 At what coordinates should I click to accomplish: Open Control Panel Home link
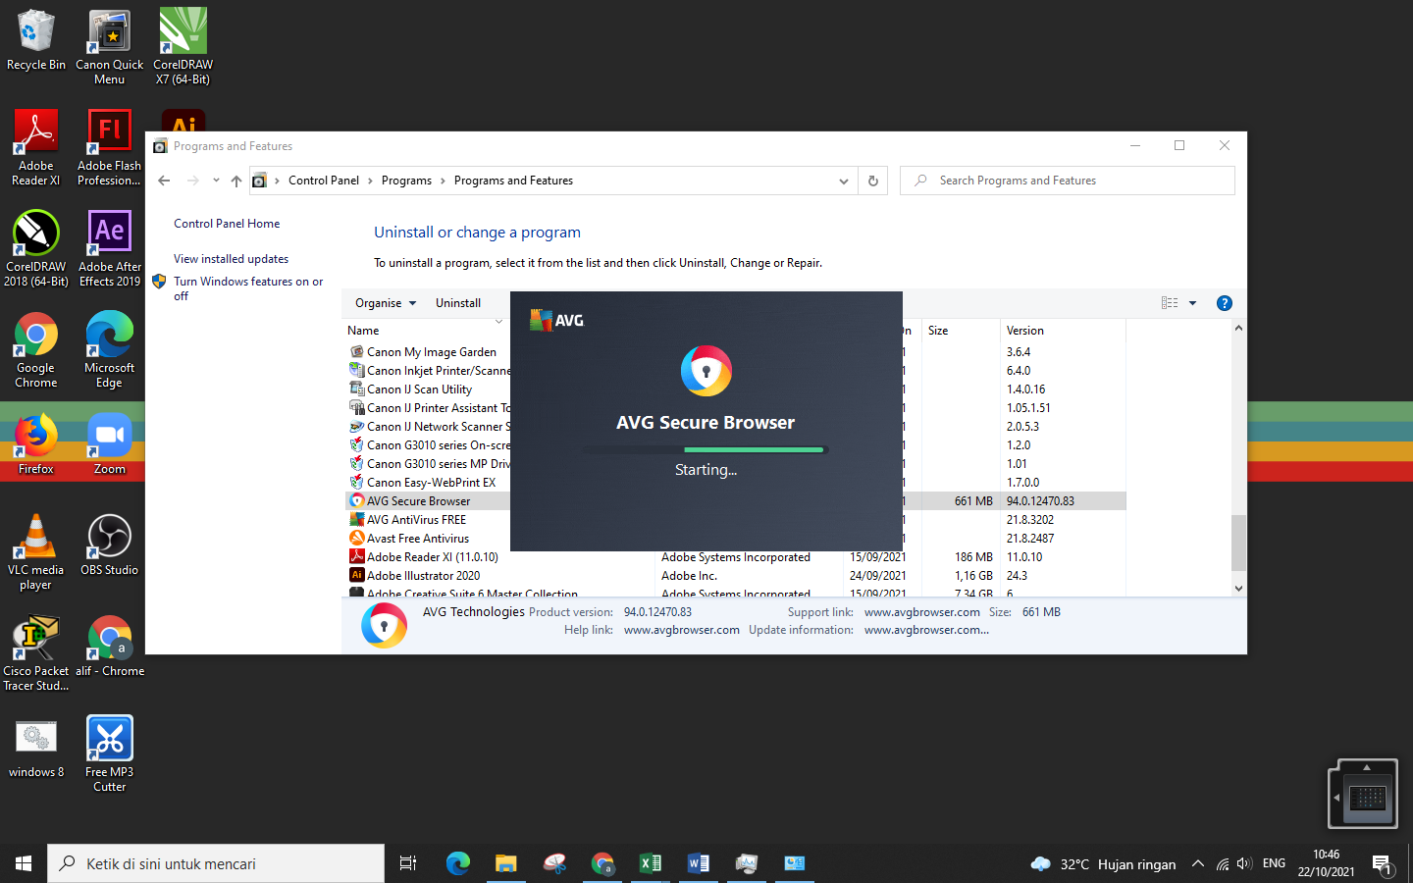(227, 224)
